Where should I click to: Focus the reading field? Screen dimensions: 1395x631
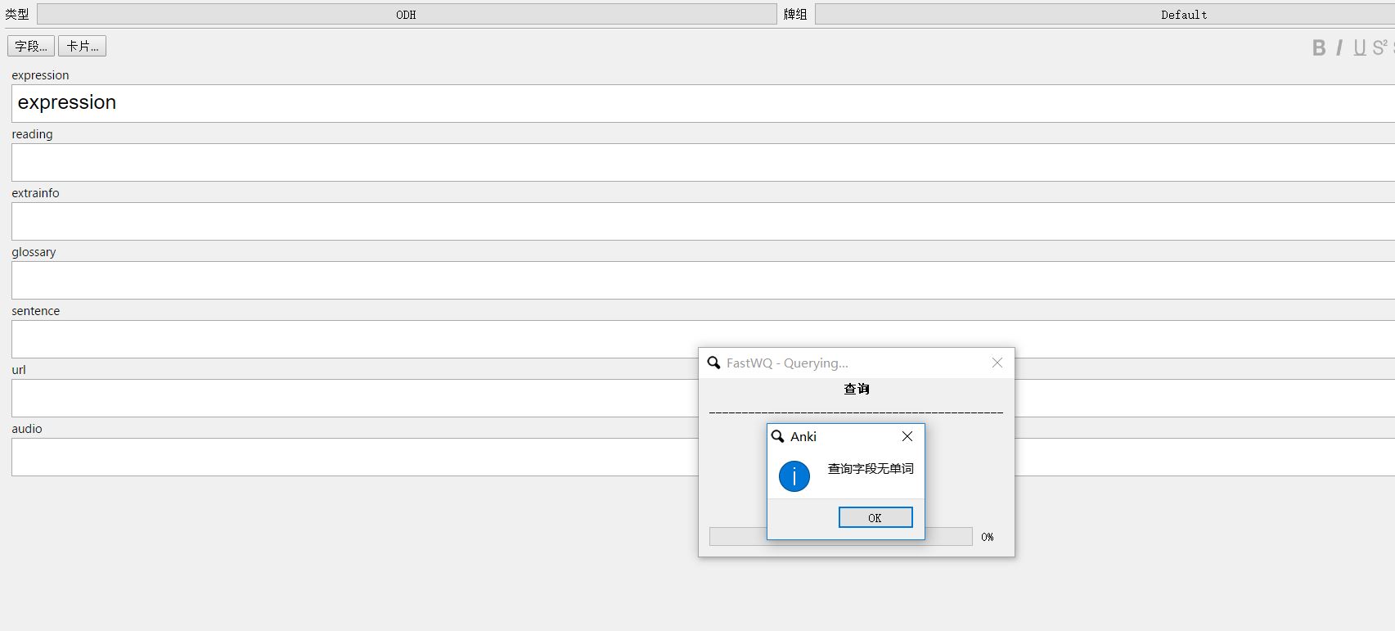[703, 162]
